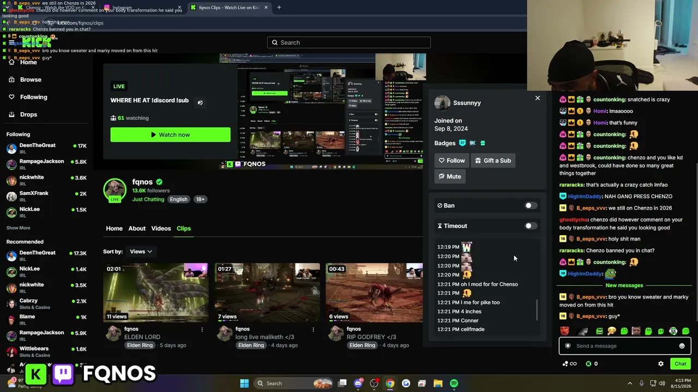Open the RIP GODFREY clip thumbnail
The width and height of the screenshot is (698, 392).
374,293
